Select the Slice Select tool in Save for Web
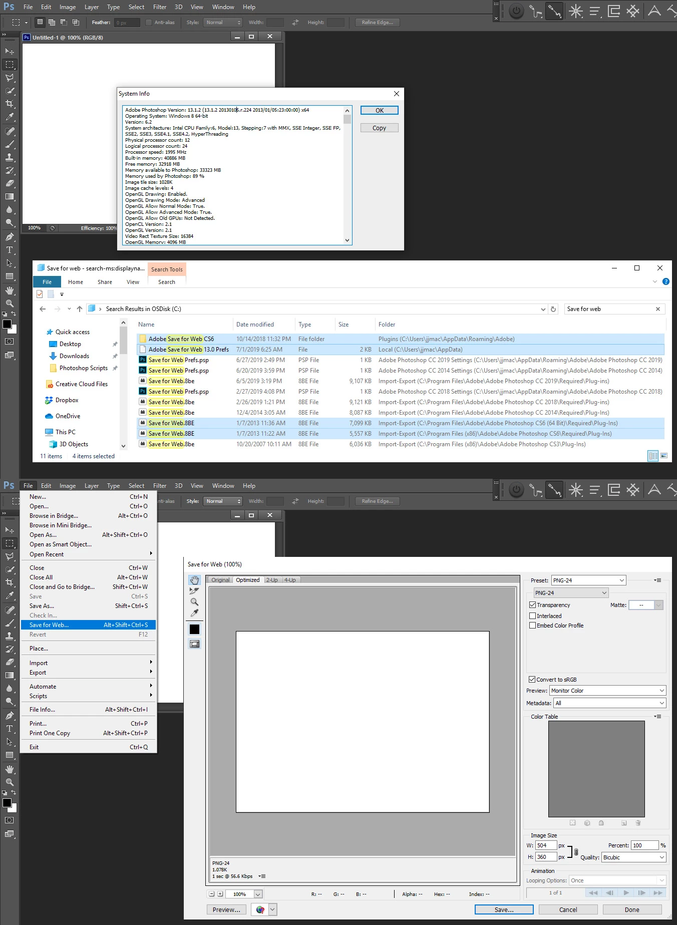Image resolution: width=677 pixels, height=925 pixels. (194, 591)
